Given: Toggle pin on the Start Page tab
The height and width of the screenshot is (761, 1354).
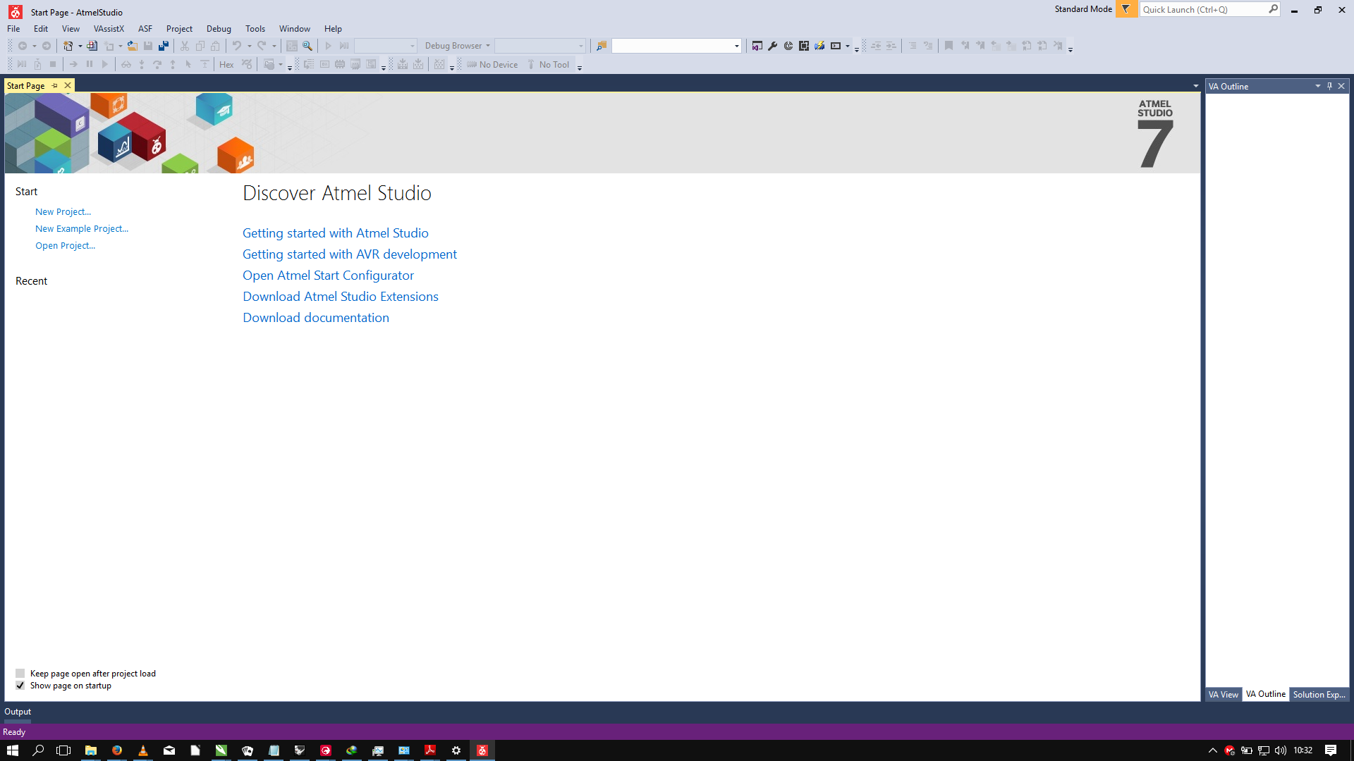Looking at the screenshot, I should pos(55,85).
